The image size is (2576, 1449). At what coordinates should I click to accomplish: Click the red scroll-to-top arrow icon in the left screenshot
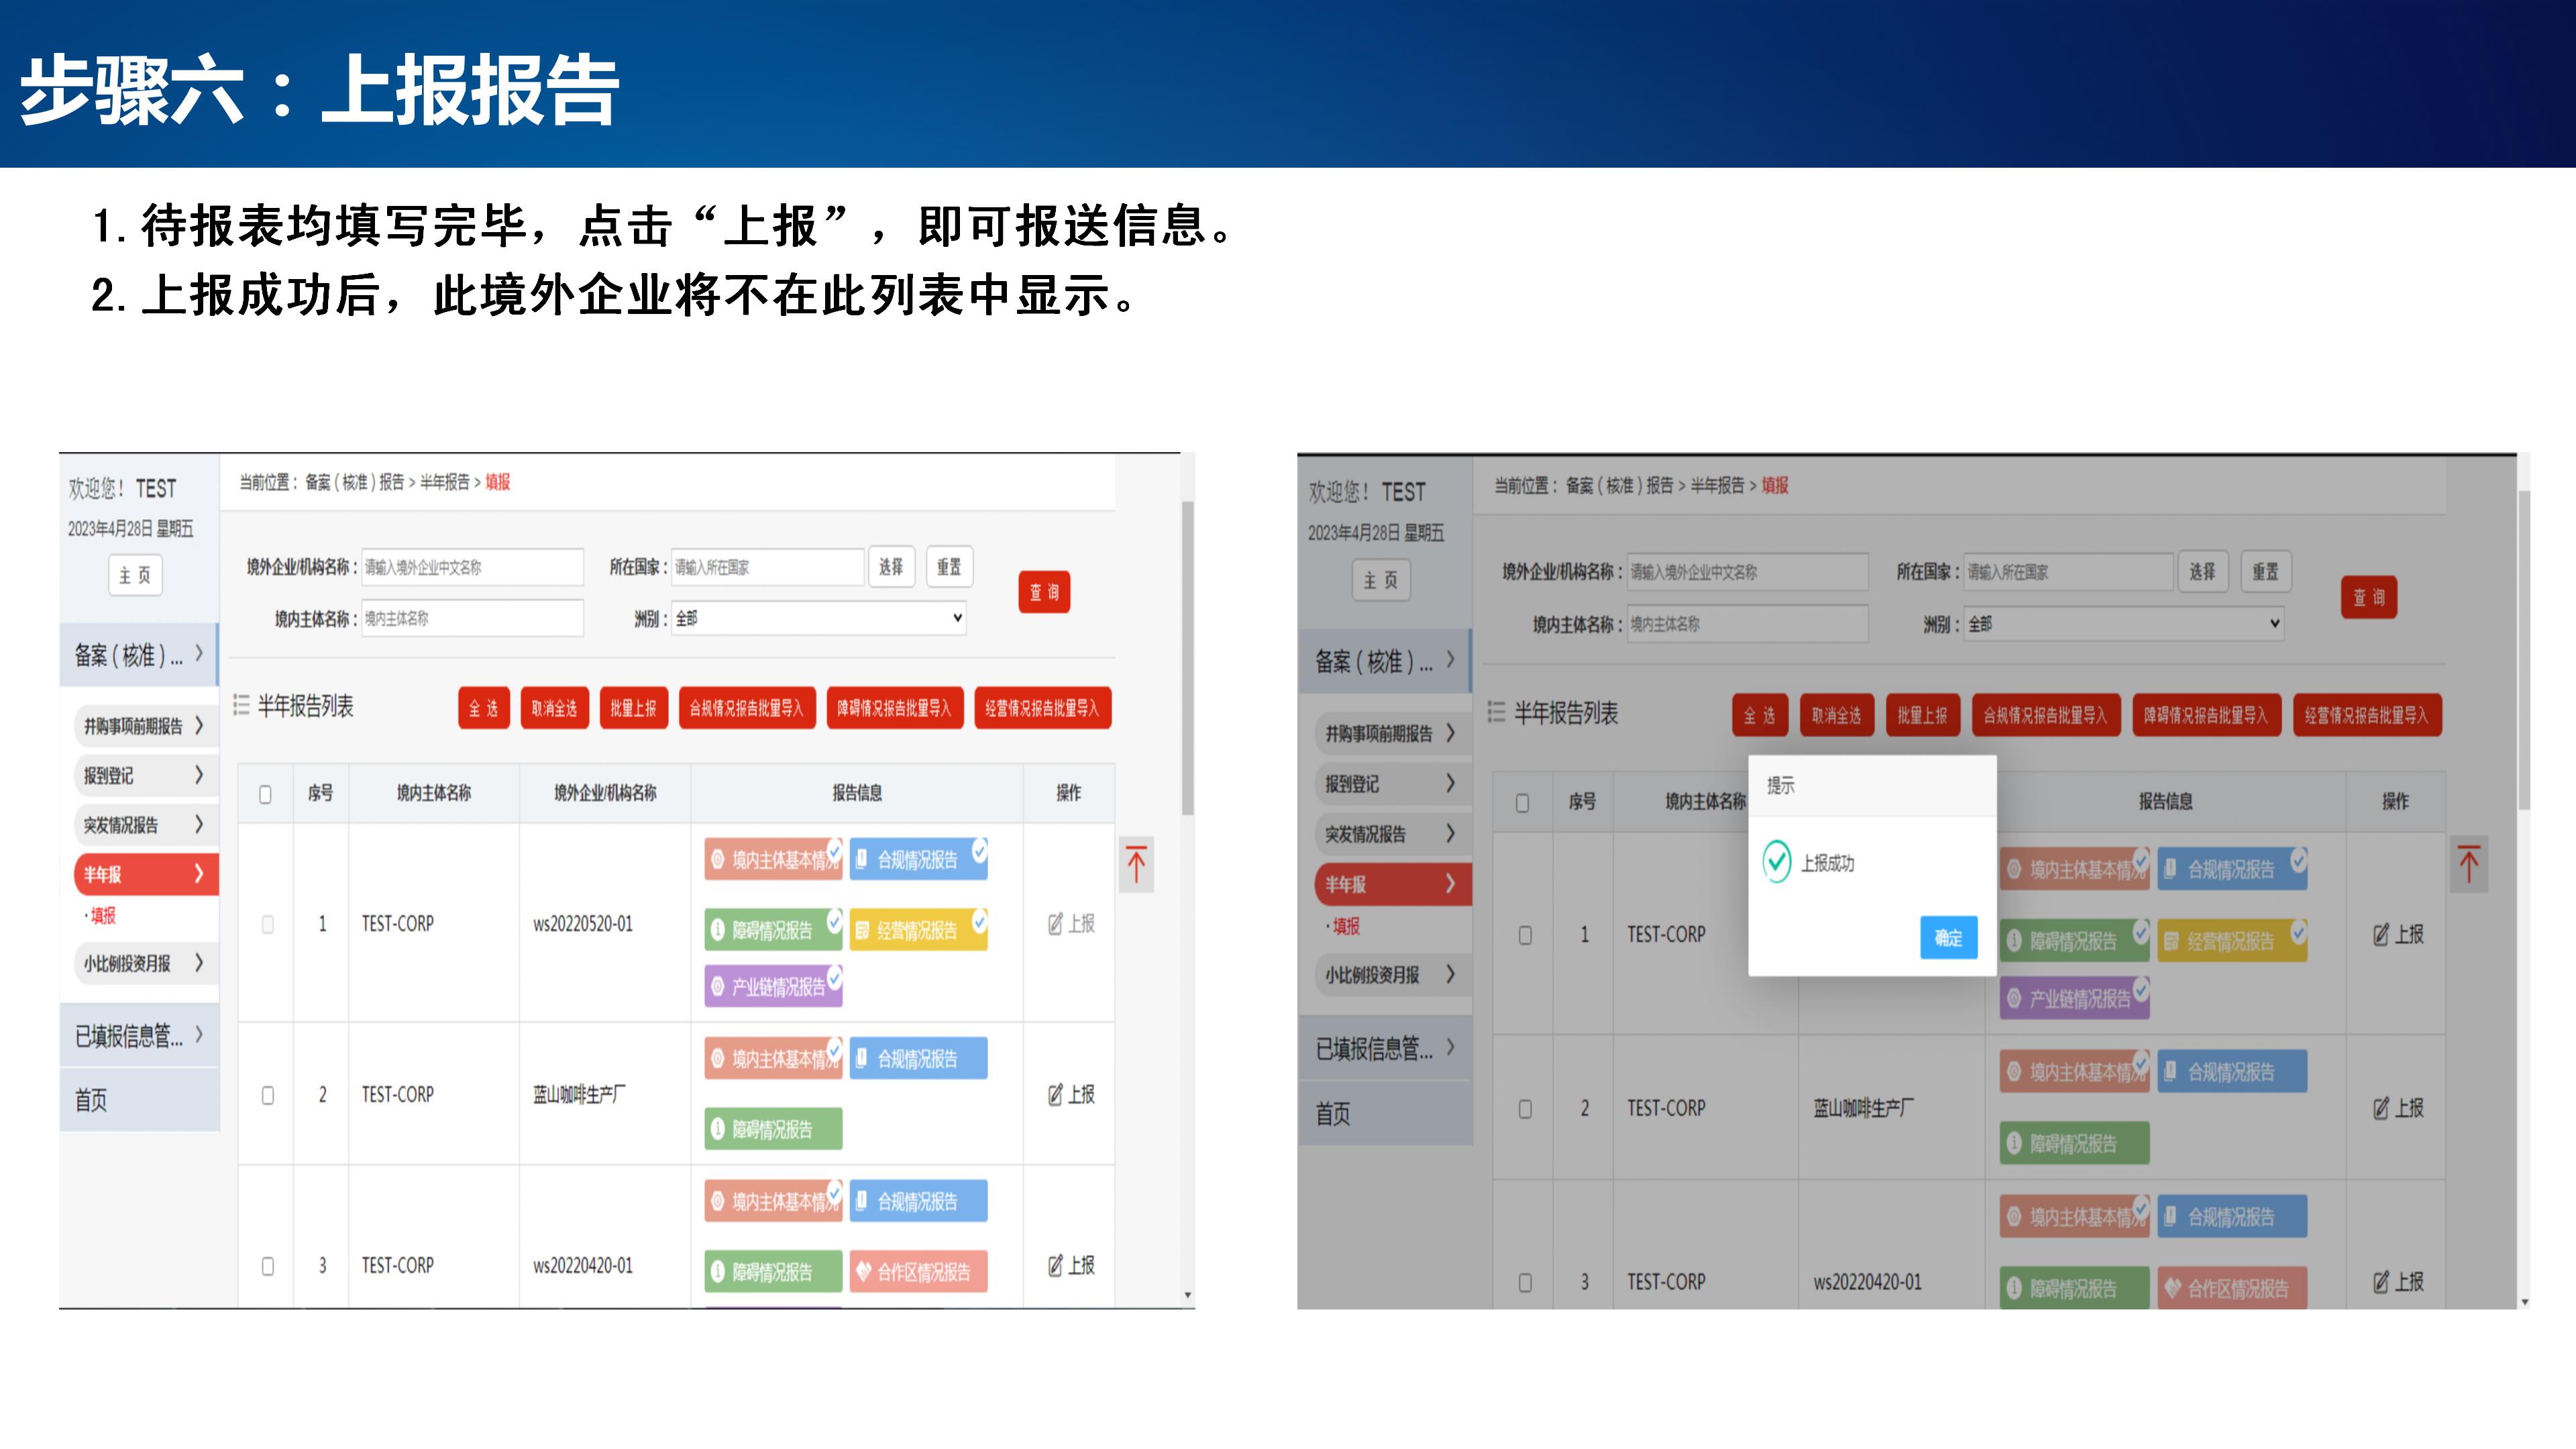1136,864
